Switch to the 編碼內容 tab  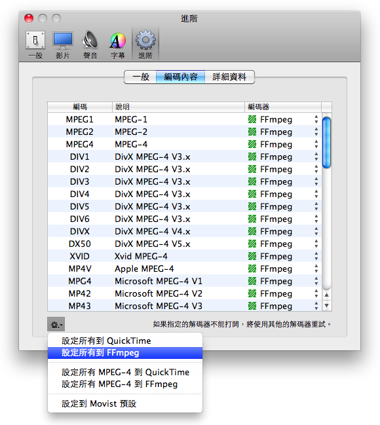tap(181, 77)
